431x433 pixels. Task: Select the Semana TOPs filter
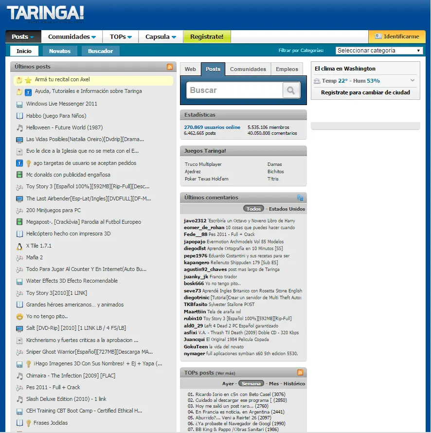pos(251,383)
